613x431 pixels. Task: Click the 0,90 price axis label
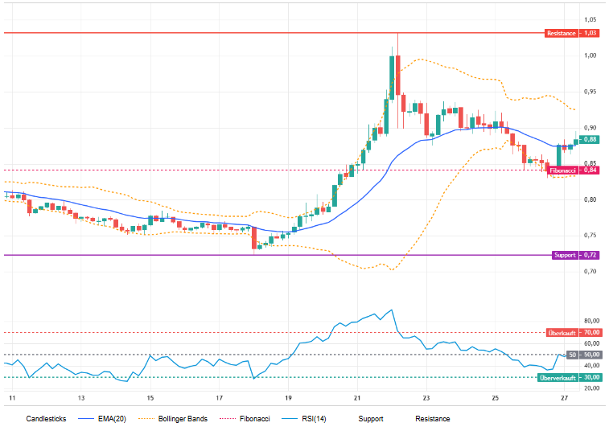pos(590,128)
